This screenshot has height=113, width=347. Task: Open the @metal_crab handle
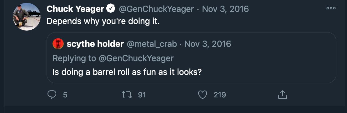pyautogui.click(x=152, y=44)
